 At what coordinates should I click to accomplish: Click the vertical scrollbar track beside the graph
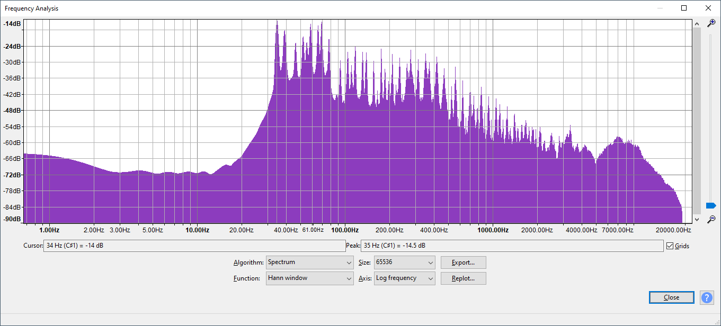click(697, 121)
